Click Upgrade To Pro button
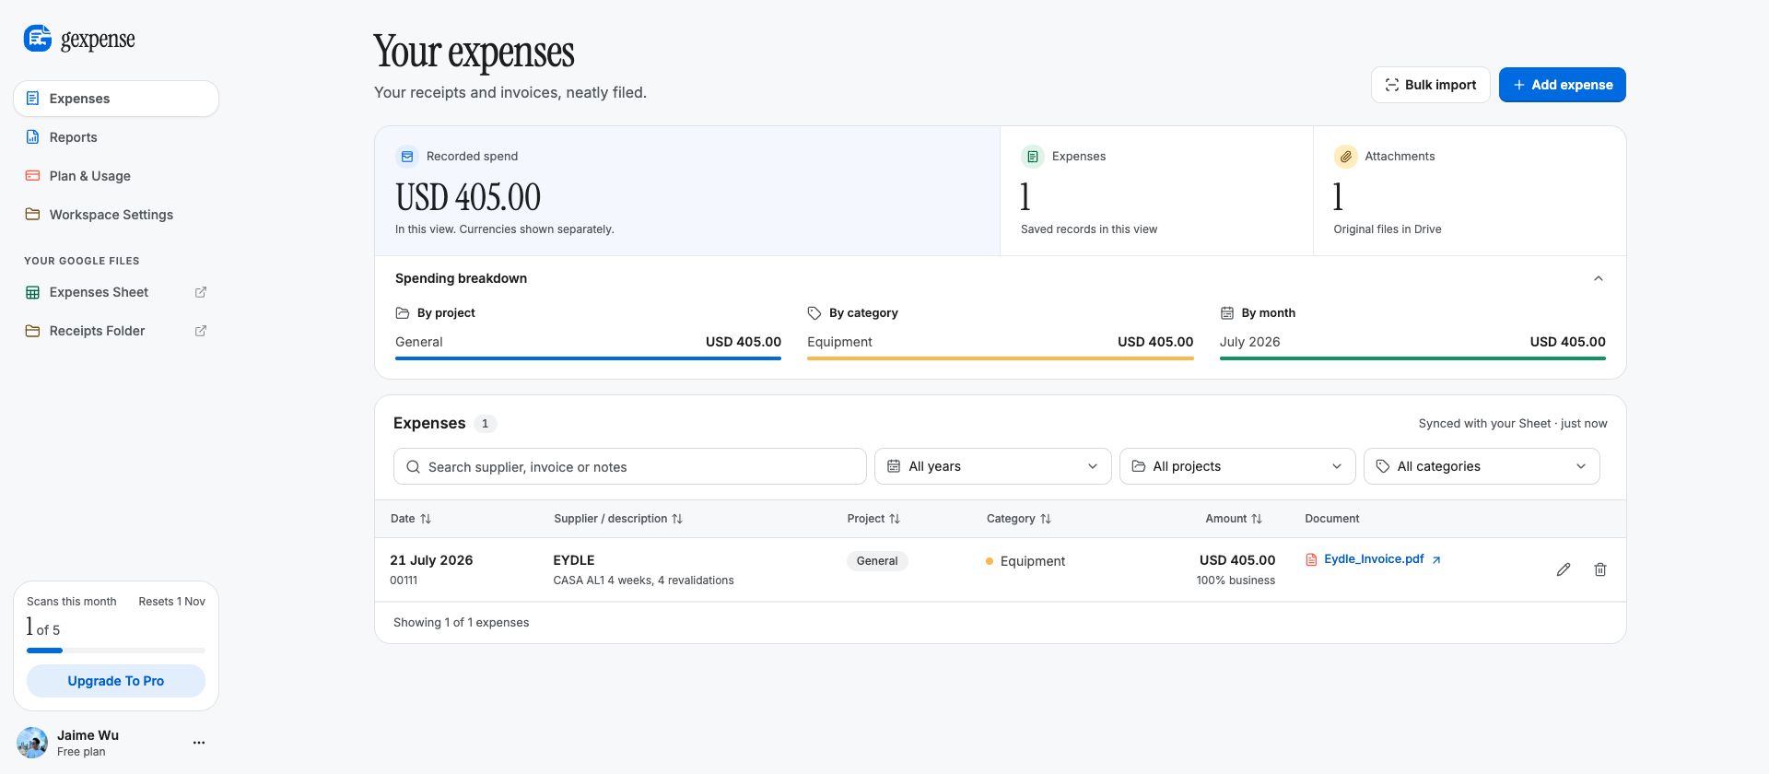Viewport: 1769px width, 774px height. click(116, 681)
